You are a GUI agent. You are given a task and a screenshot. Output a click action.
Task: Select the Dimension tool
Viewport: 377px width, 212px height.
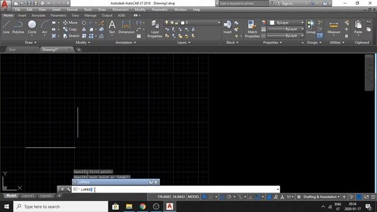coord(126,26)
